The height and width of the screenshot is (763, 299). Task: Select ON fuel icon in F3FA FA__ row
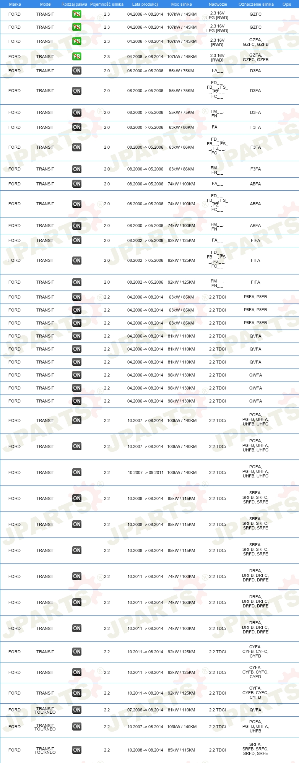pyautogui.click(x=77, y=127)
